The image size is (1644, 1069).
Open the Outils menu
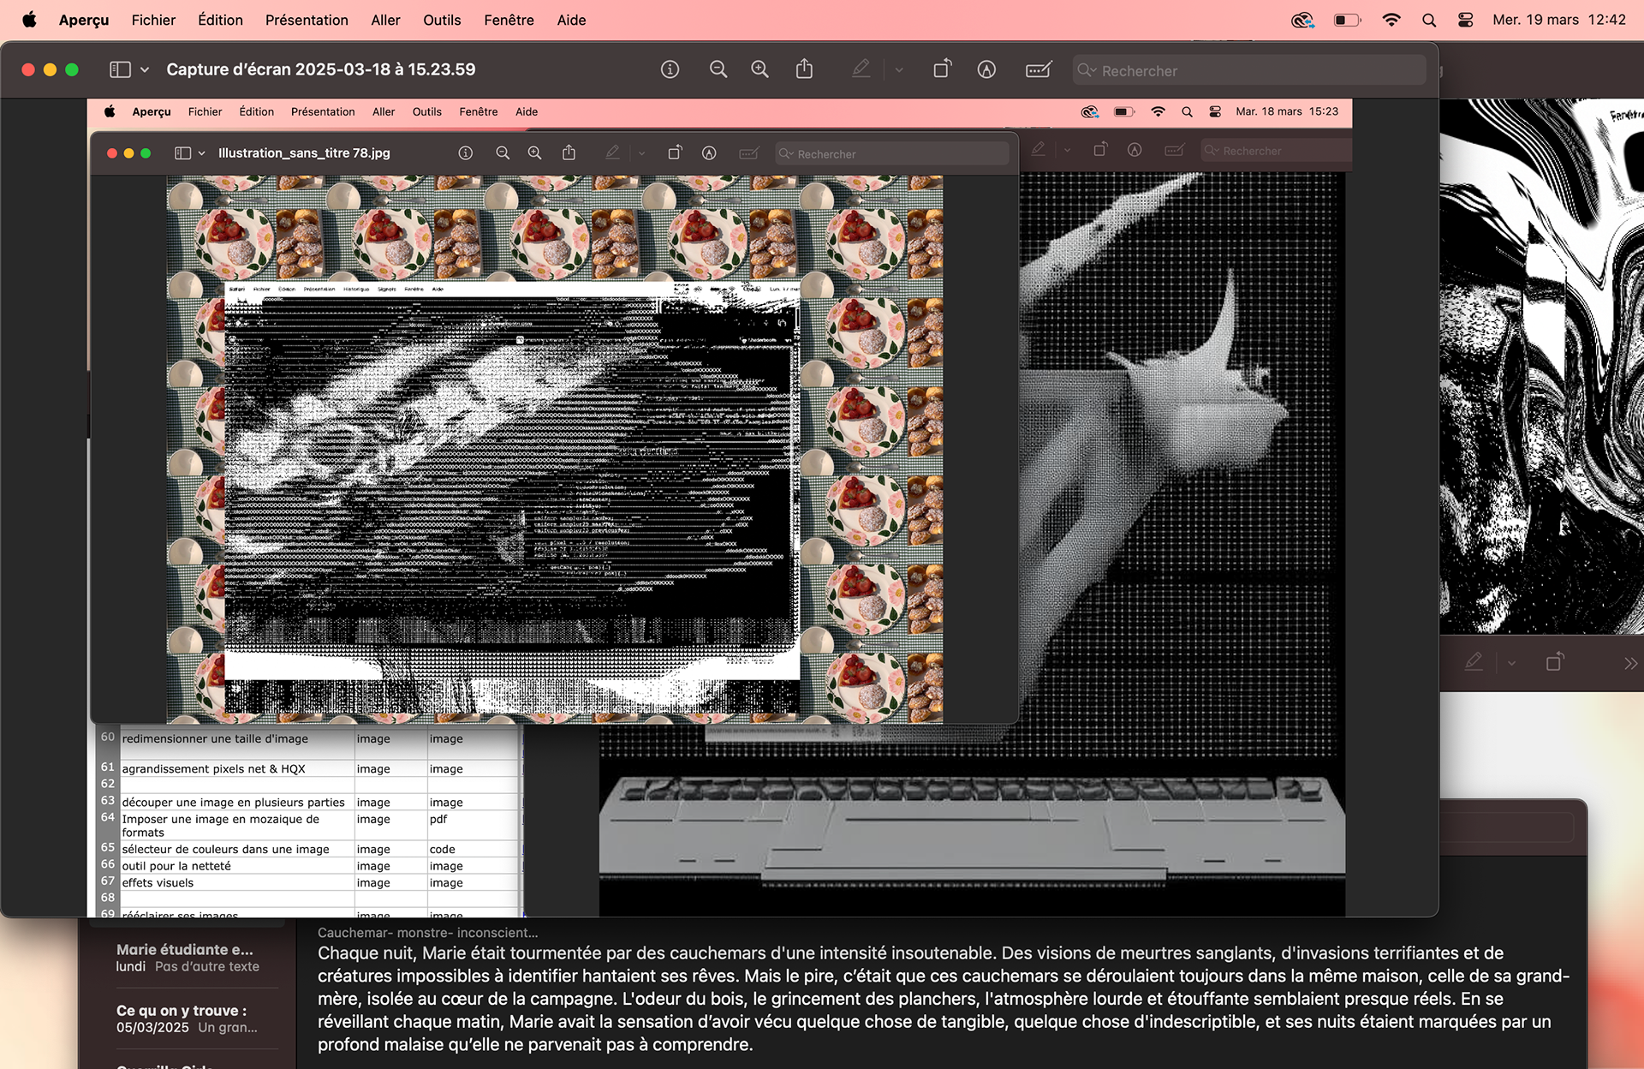(x=442, y=20)
